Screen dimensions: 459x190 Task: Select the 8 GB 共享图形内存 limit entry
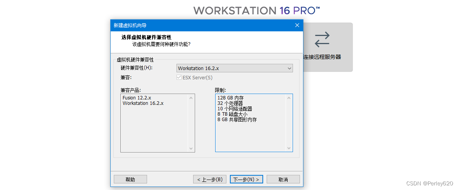237,120
